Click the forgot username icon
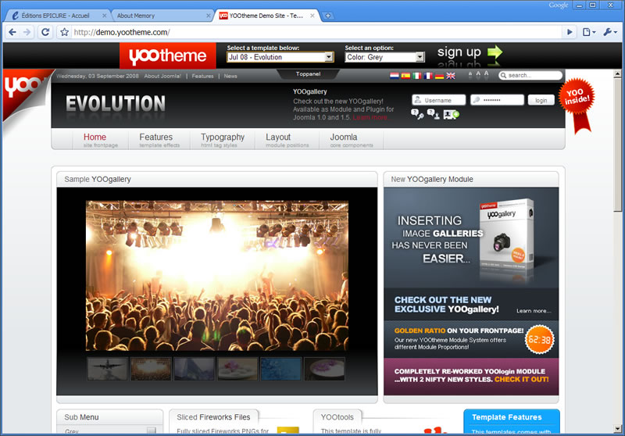Viewport: 625px width, 436px height. 434,114
